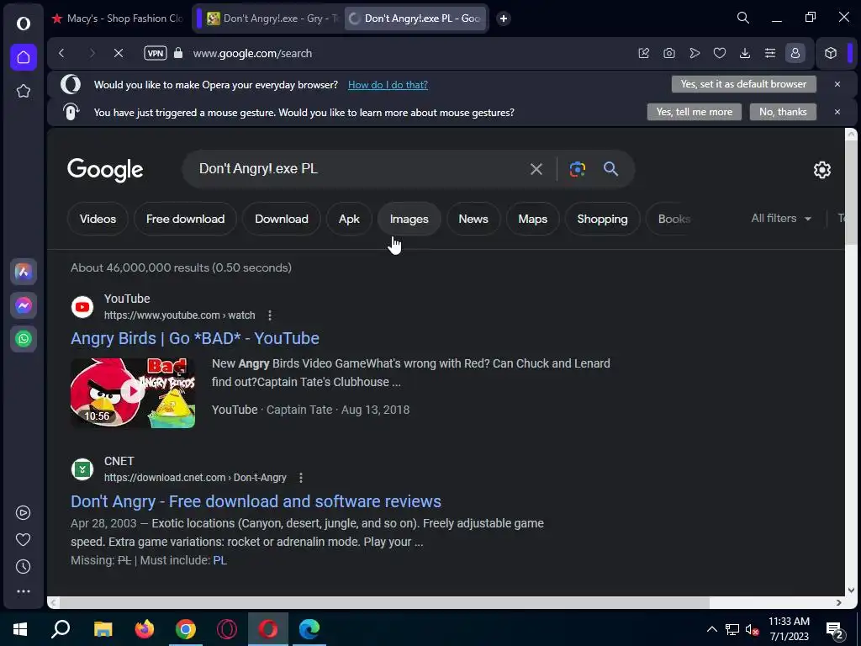
Task: Click 'Yes, set it as default browser'
Action: (x=743, y=84)
